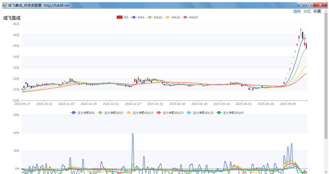Click the 30元 price axis label
Viewport: 329px width, 174px height.
(16, 57)
